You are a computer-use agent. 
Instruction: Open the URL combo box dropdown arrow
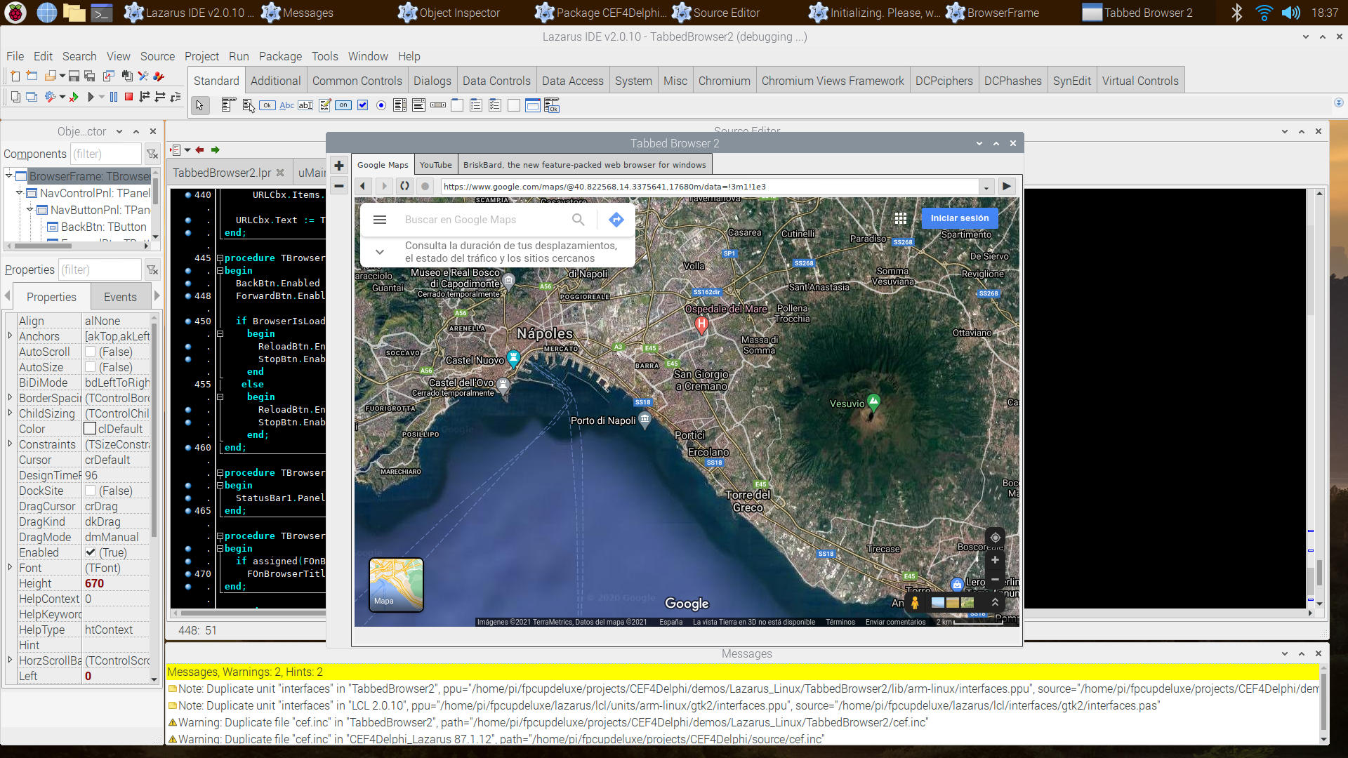(986, 187)
